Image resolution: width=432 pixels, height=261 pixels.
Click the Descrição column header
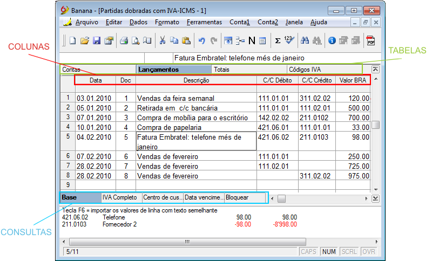(x=196, y=80)
